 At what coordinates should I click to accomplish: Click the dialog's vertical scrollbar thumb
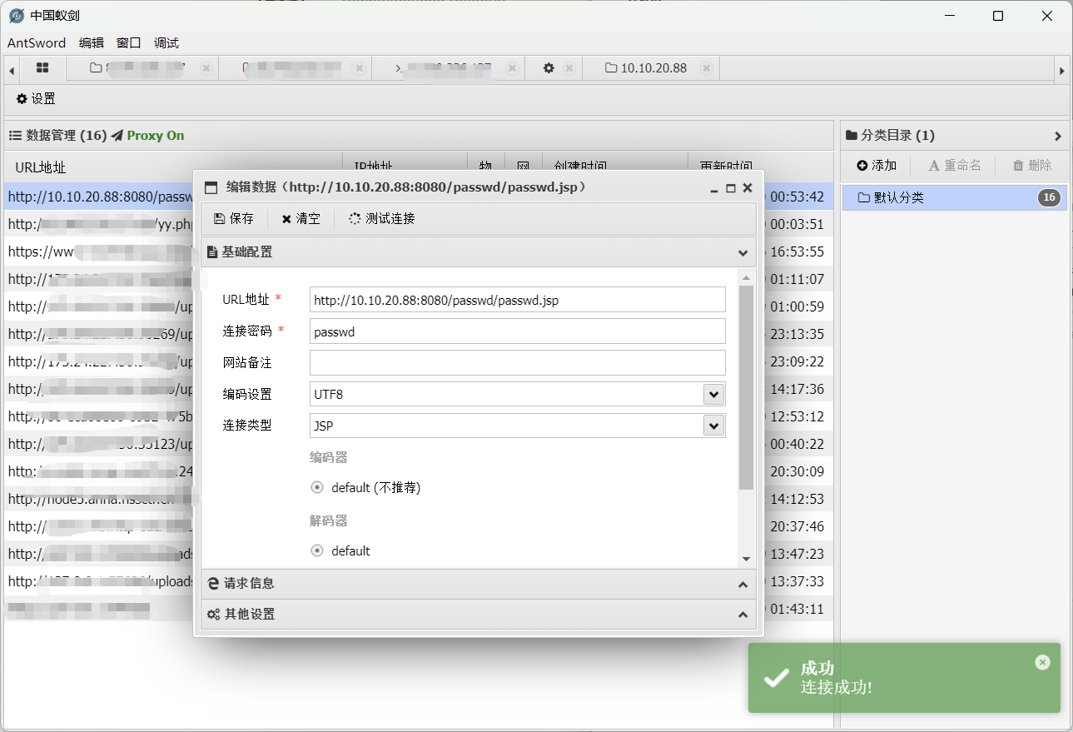(x=746, y=387)
